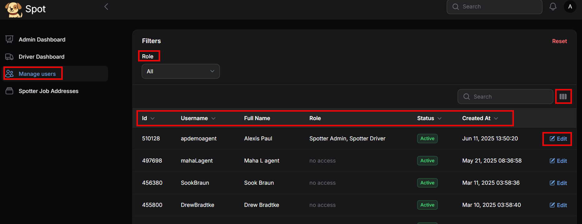Select user id 497698

point(152,161)
